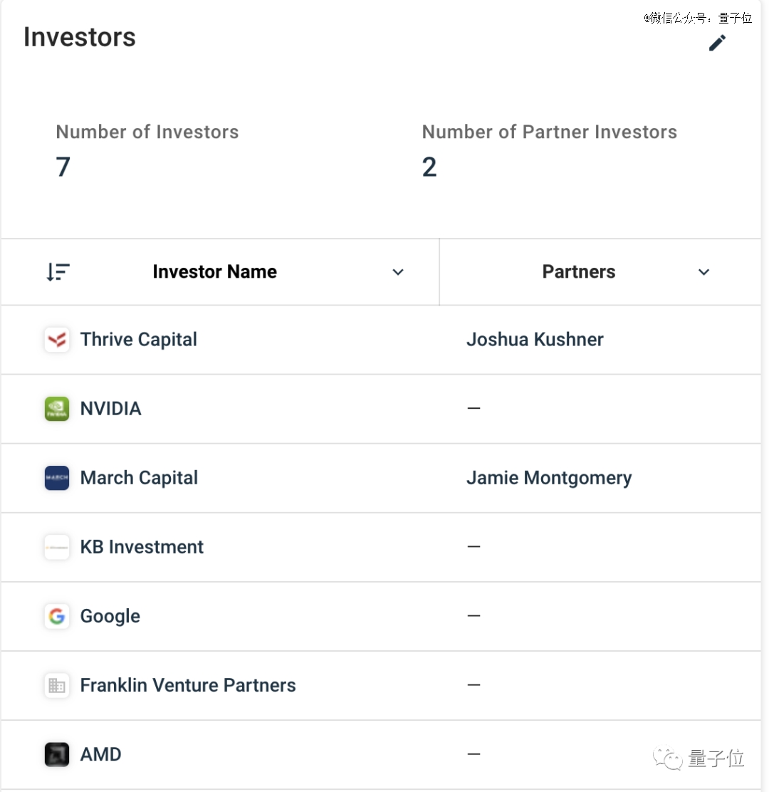Open Jamie Montgomery partner profile

pyautogui.click(x=549, y=478)
